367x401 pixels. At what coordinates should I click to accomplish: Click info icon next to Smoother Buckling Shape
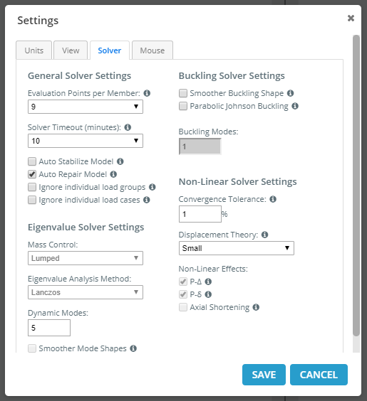[290, 93]
